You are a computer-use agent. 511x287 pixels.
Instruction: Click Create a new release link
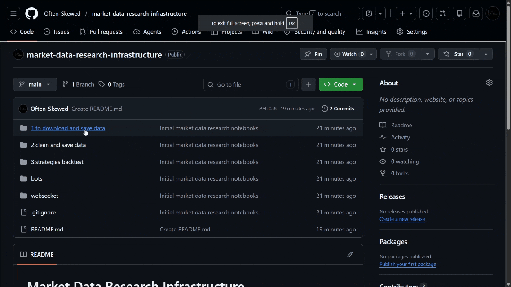[402, 219]
